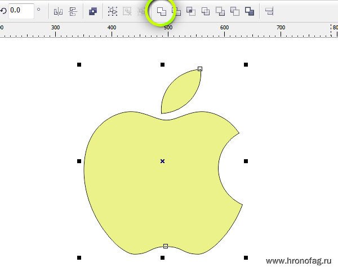The image size is (338, 271).
Task: Apply Back Minus Front shaping
Action: (x=235, y=11)
